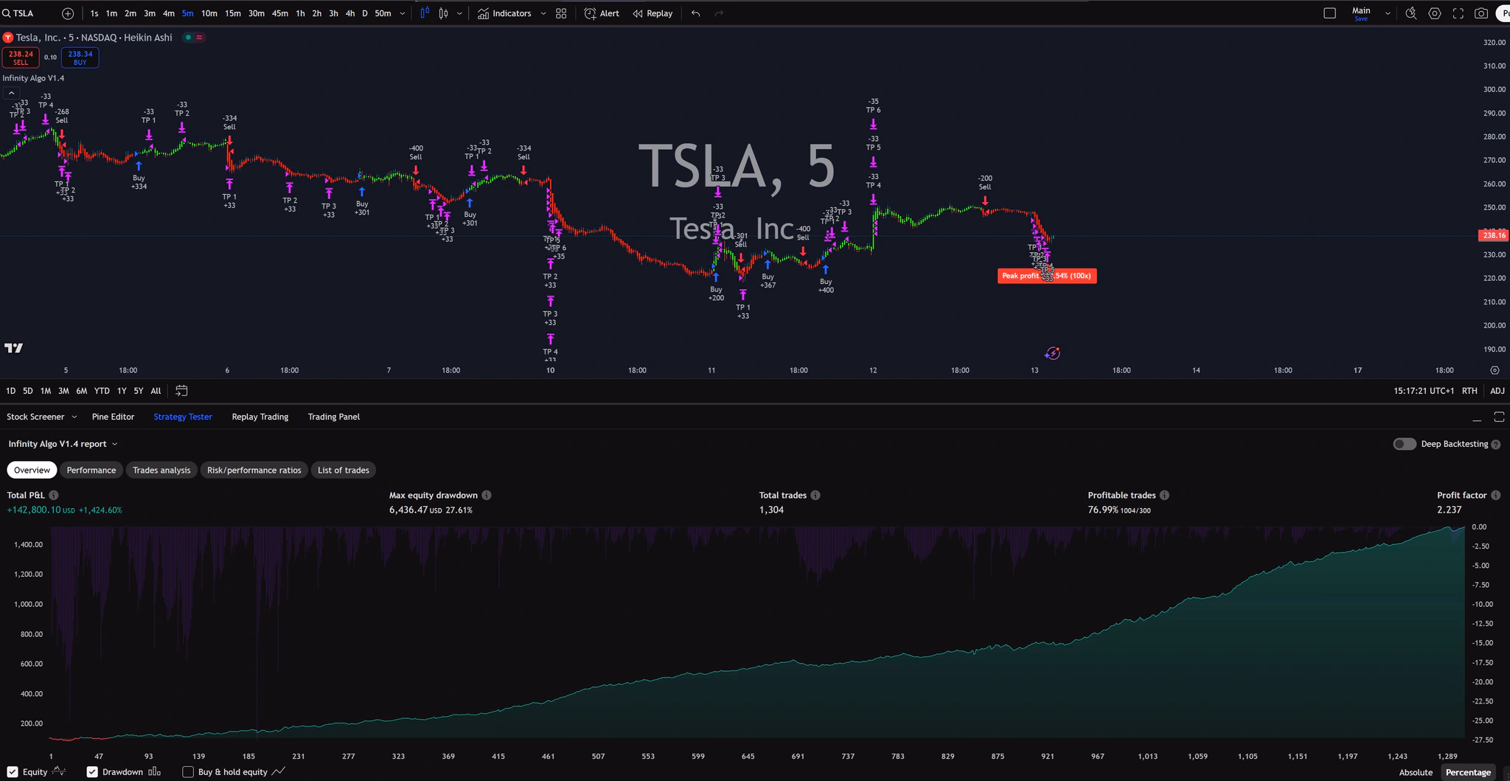Take a chart snapshot with the camera icon
The image size is (1510, 781).
[1481, 13]
